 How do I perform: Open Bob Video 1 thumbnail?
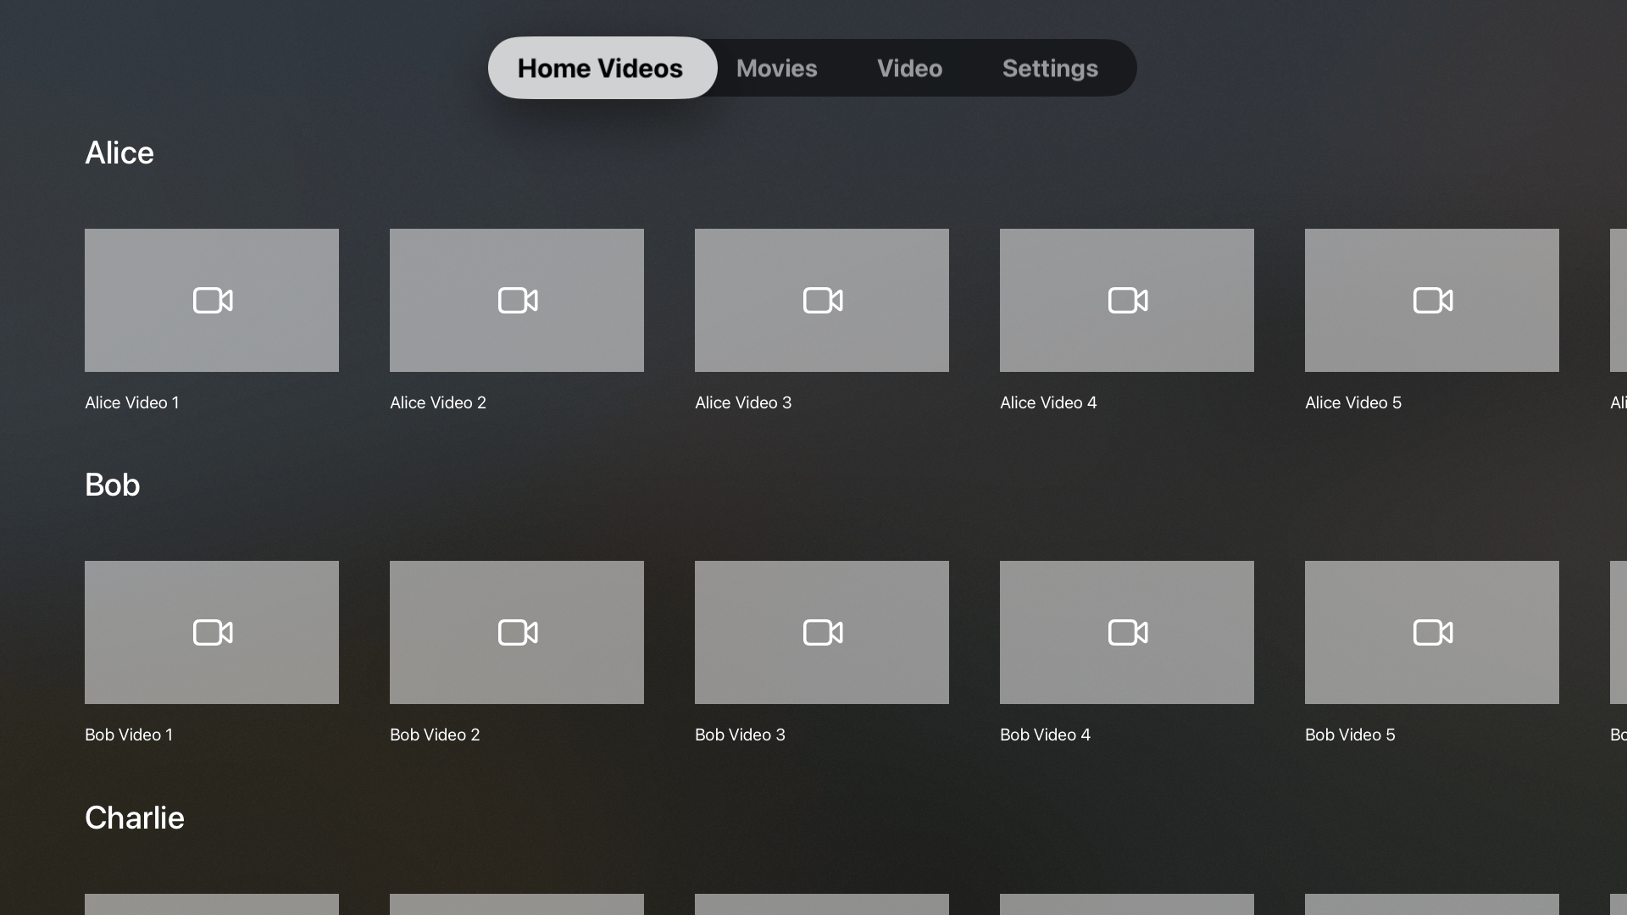211,632
